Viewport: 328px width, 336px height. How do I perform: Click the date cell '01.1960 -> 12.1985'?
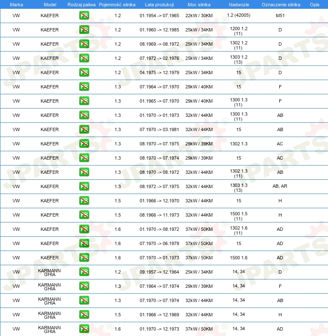click(x=159, y=30)
